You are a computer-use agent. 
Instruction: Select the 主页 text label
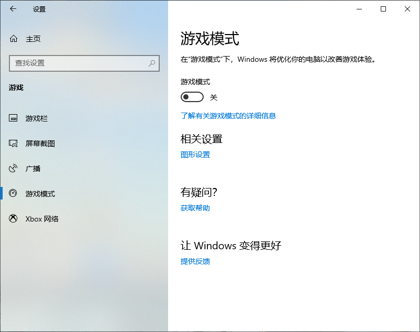coord(34,39)
